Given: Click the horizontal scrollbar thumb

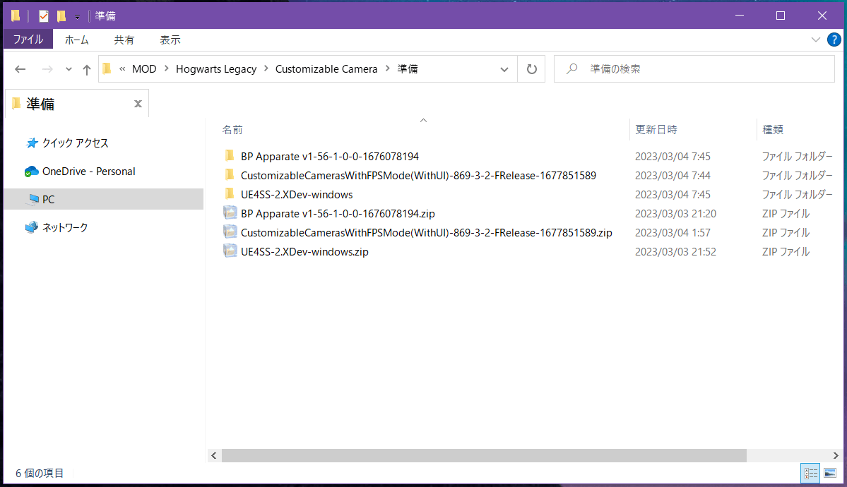Looking at the screenshot, I should 484,456.
